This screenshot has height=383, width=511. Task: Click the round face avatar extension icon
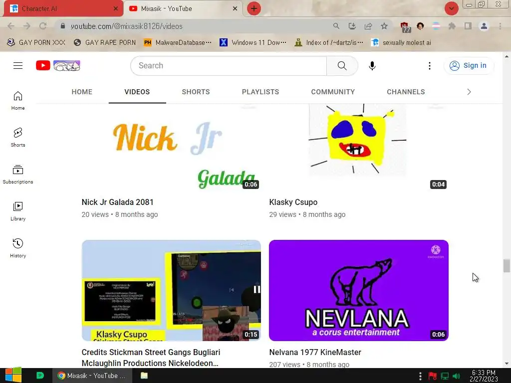420,26
